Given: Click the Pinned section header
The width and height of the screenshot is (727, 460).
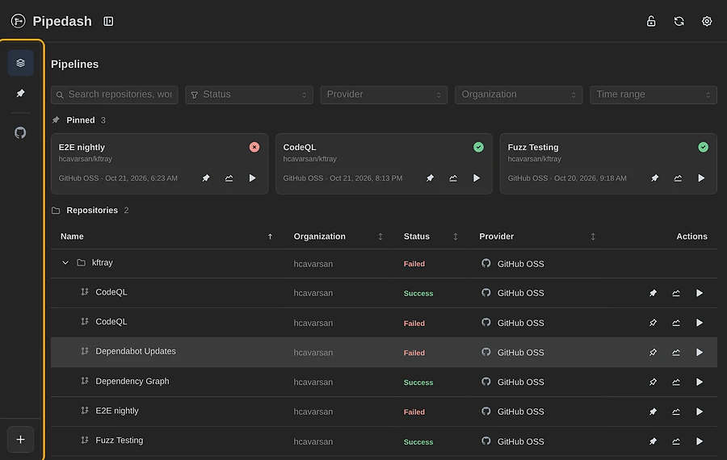Looking at the screenshot, I should tap(79, 120).
